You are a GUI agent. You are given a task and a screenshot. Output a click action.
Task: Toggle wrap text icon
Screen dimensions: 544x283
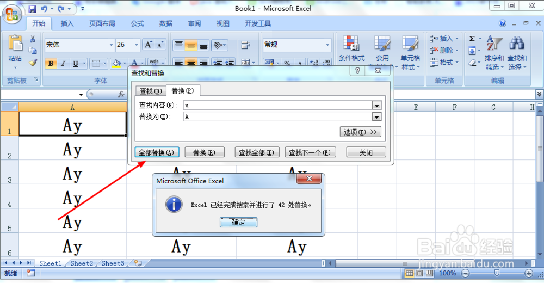[246, 45]
